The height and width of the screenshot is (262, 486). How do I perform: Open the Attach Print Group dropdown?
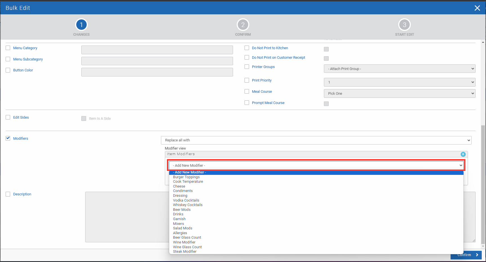pyautogui.click(x=399, y=69)
